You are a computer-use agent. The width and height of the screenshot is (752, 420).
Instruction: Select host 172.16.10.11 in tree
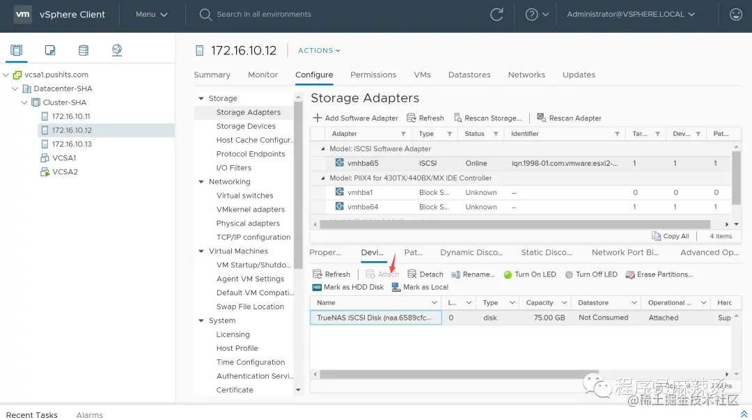tap(71, 116)
